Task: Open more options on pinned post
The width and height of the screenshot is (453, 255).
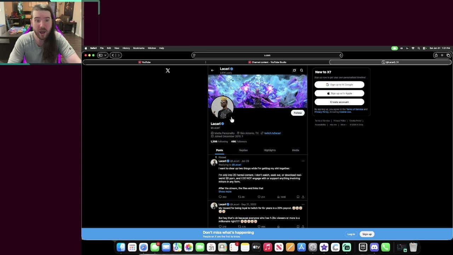Action: point(303,161)
